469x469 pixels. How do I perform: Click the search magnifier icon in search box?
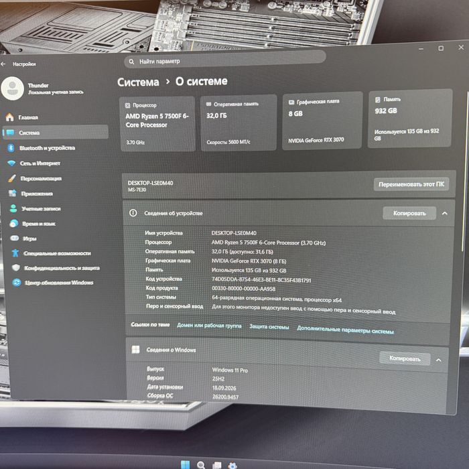click(131, 62)
